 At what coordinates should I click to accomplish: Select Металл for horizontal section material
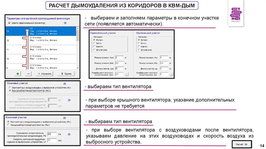[94, 40]
